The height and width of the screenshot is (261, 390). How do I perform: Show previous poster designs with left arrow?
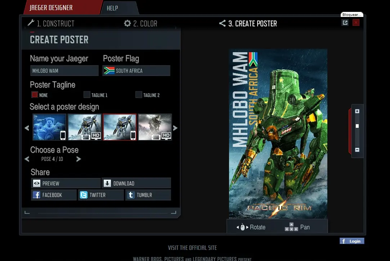click(x=27, y=128)
